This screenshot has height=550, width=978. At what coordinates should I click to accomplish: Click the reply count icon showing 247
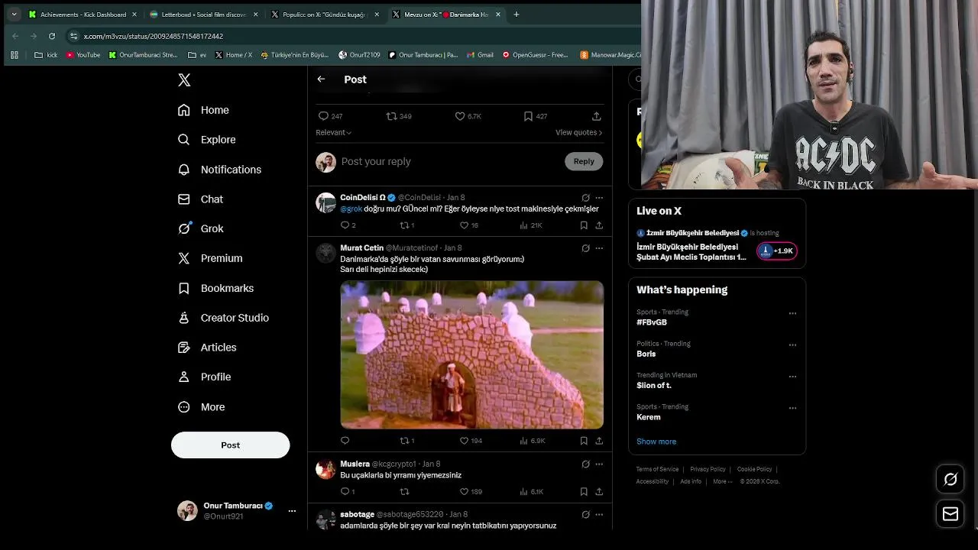click(x=323, y=116)
